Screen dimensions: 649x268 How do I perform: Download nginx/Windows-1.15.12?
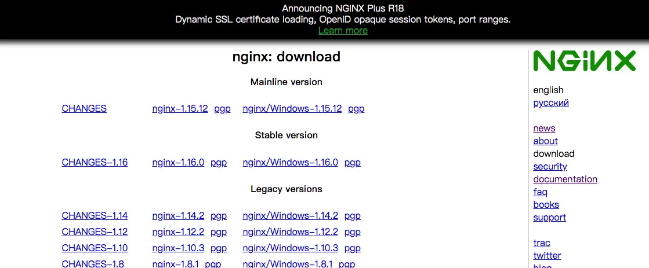point(292,109)
